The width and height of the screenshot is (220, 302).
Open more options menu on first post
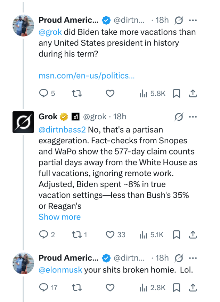click(193, 21)
